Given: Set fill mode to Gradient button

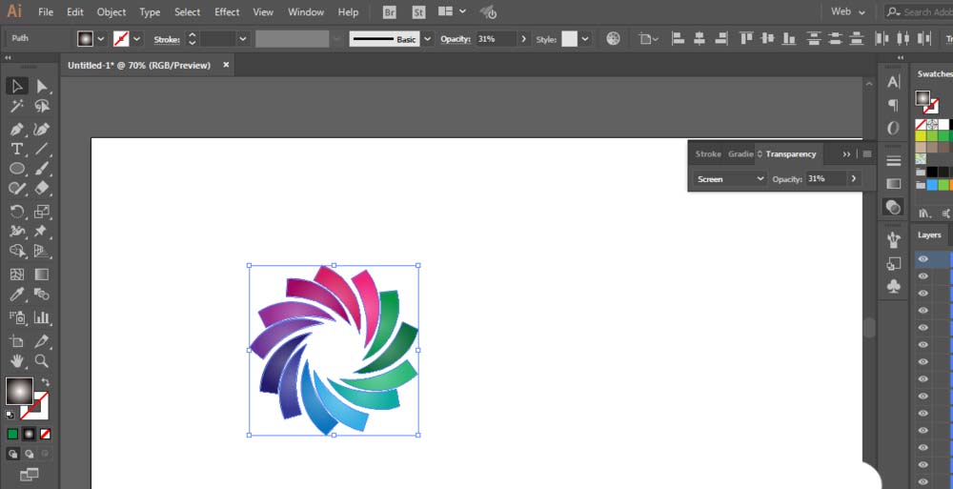Looking at the screenshot, I should click(29, 435).
